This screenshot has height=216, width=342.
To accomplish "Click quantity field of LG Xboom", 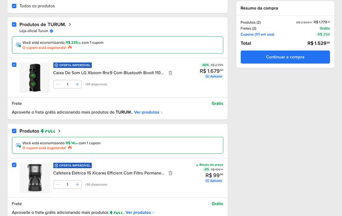I will (68, 84).
